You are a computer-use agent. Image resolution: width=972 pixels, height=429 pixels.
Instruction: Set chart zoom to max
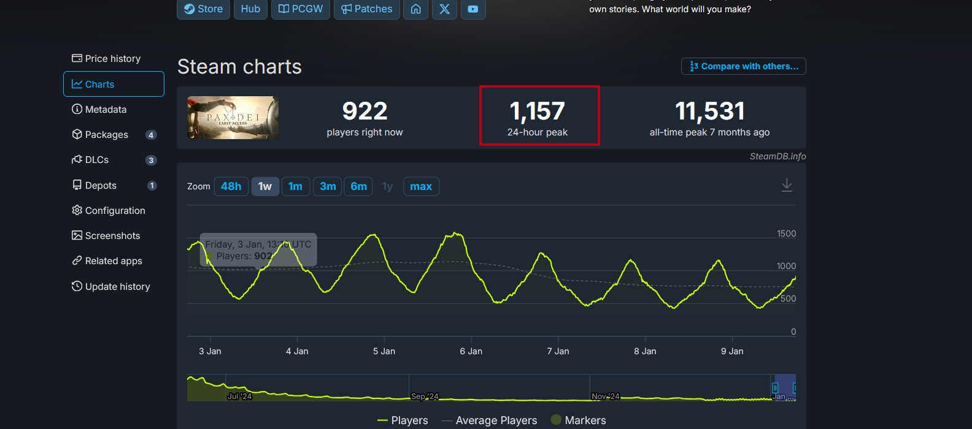coord(421,186)
